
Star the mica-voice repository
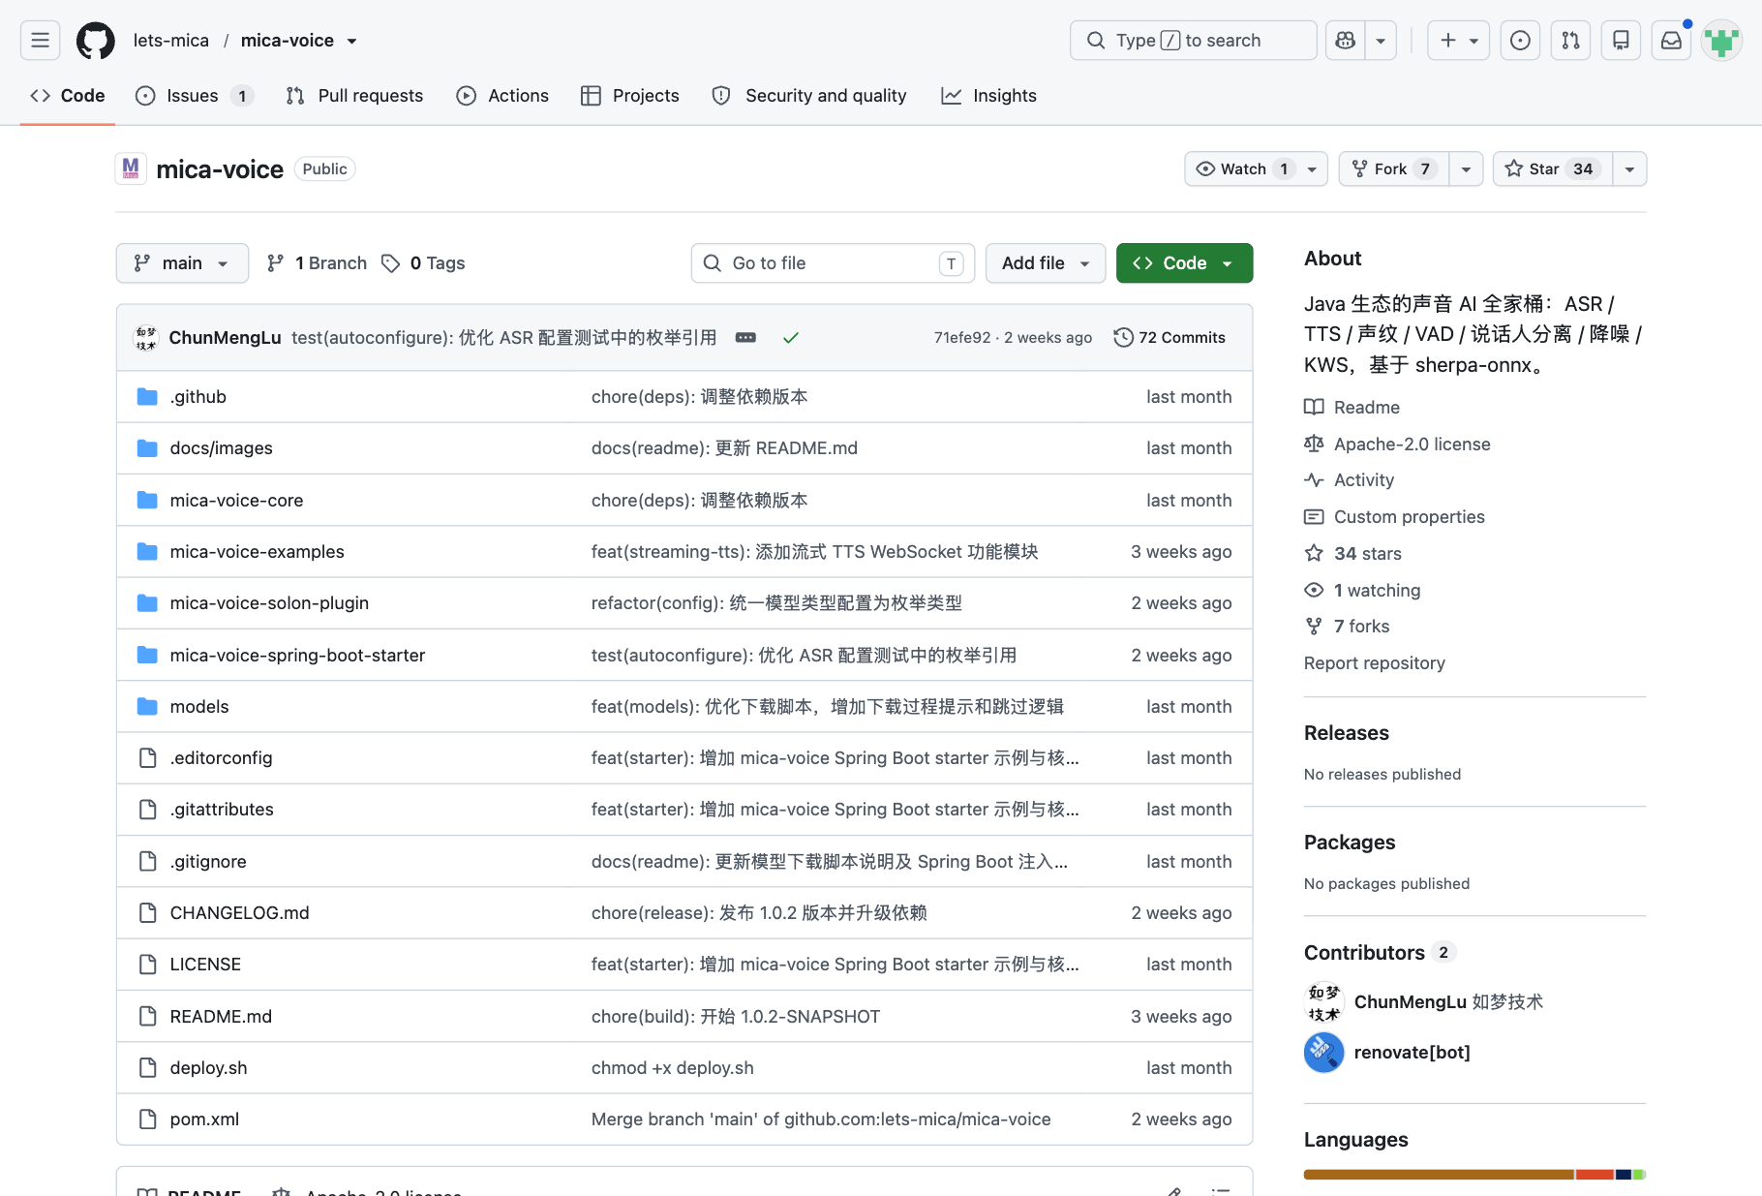click(1552, 169)
